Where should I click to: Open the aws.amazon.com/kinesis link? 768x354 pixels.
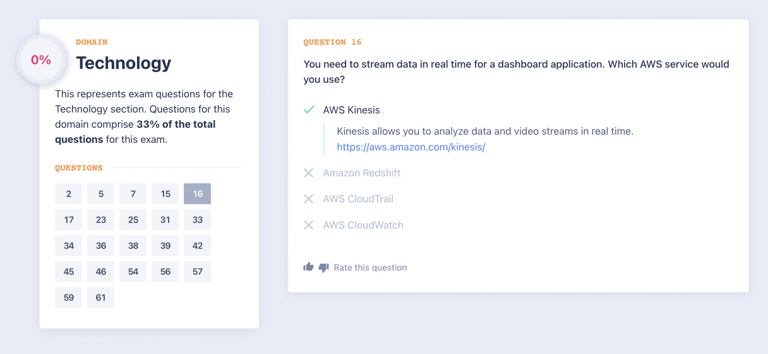pyautogui.click(x=411, y=147)
